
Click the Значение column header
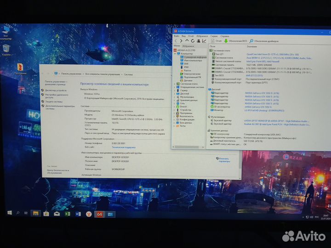(252, 46)
